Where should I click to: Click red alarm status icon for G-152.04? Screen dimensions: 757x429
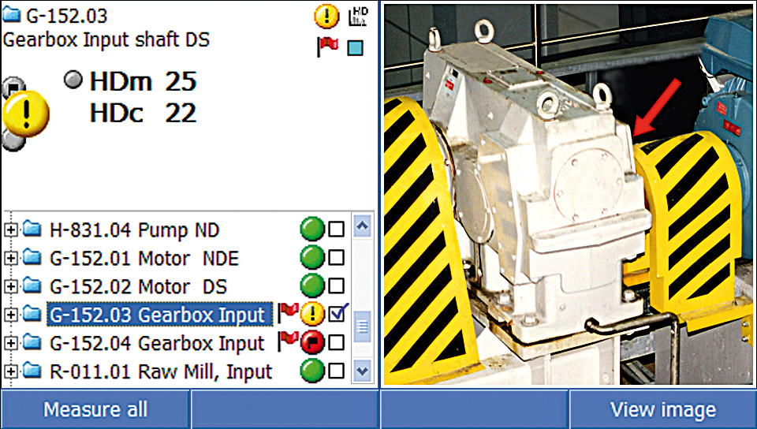coord(312,343)
